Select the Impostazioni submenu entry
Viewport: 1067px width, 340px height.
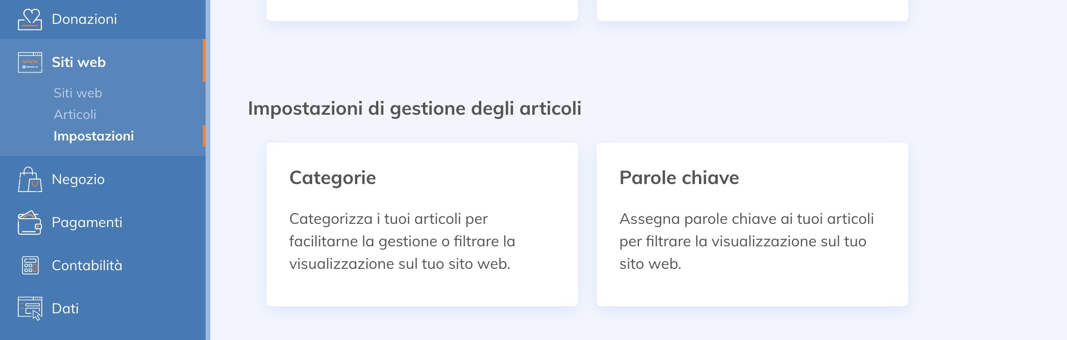coord(93,136)
